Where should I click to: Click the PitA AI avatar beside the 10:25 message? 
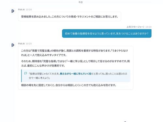13,45
